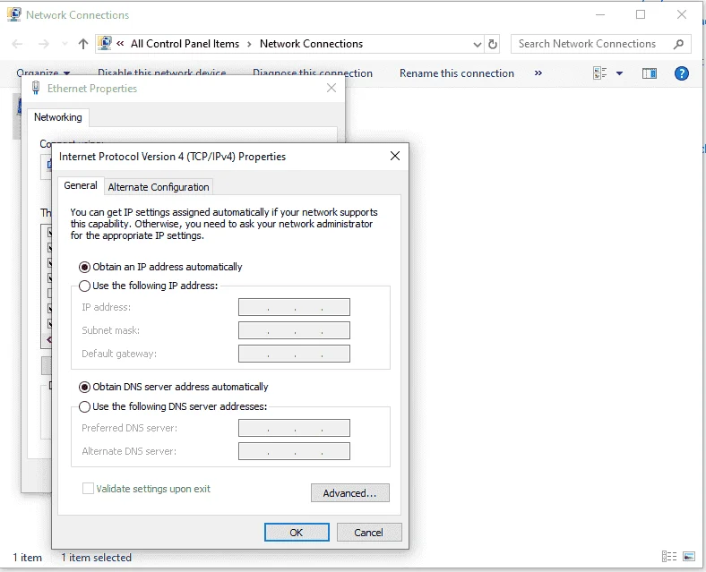The height and width of the screenshot is (572, 706).
Task: Maximize the Network Connections window
Action: click(x=641, y=14)
